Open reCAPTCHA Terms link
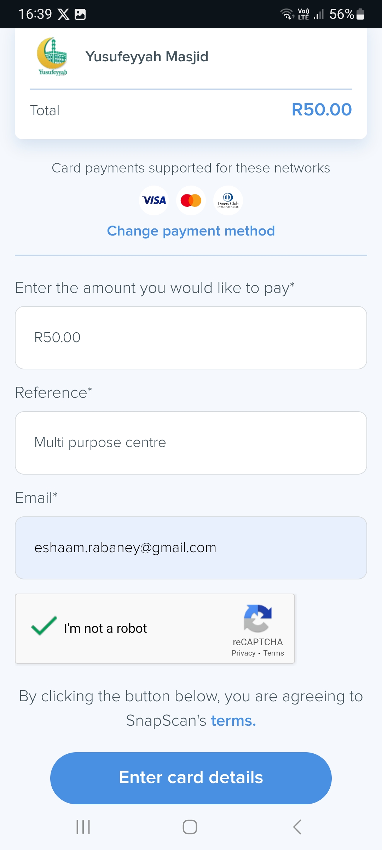 tap(273, 653)
